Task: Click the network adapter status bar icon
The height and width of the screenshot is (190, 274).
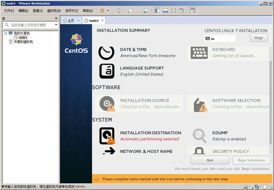Action: pyautogui.click(x=257, y=187)
